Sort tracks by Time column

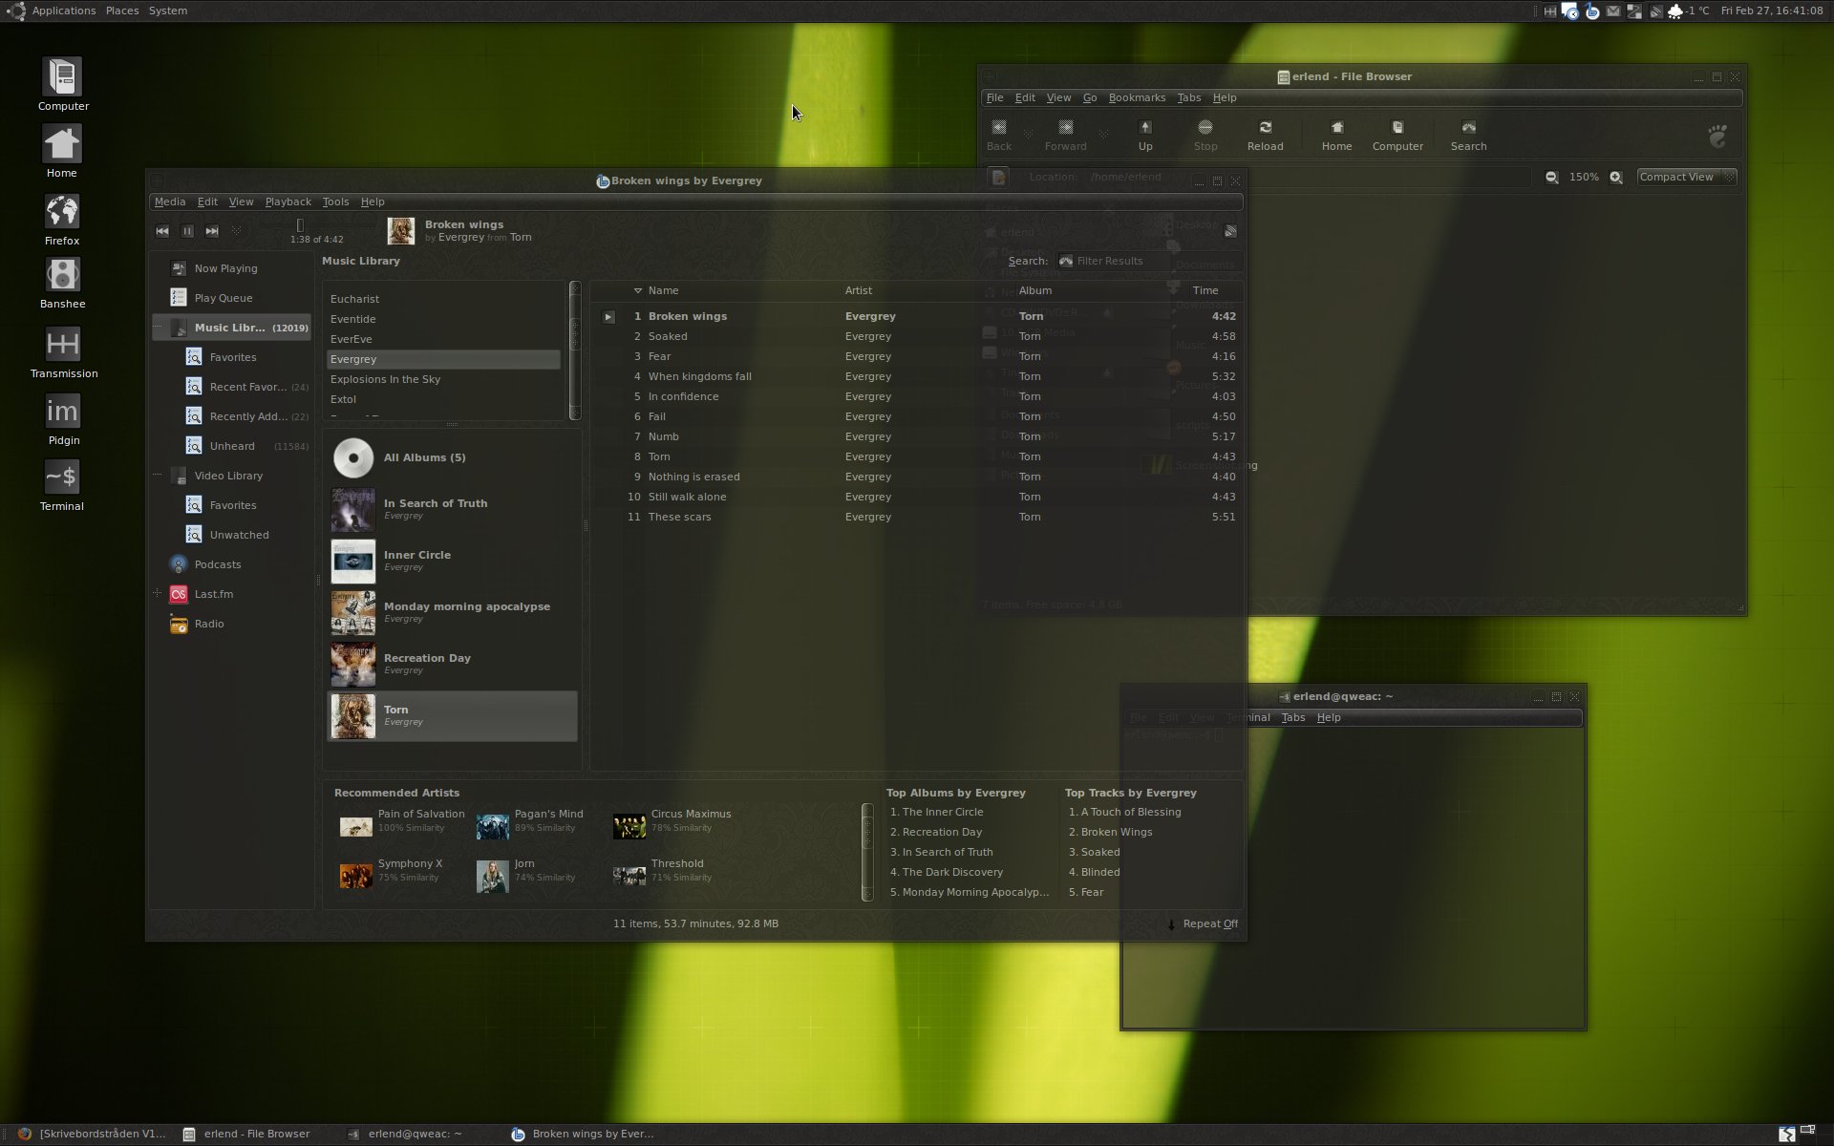(x=1205, y=290)
